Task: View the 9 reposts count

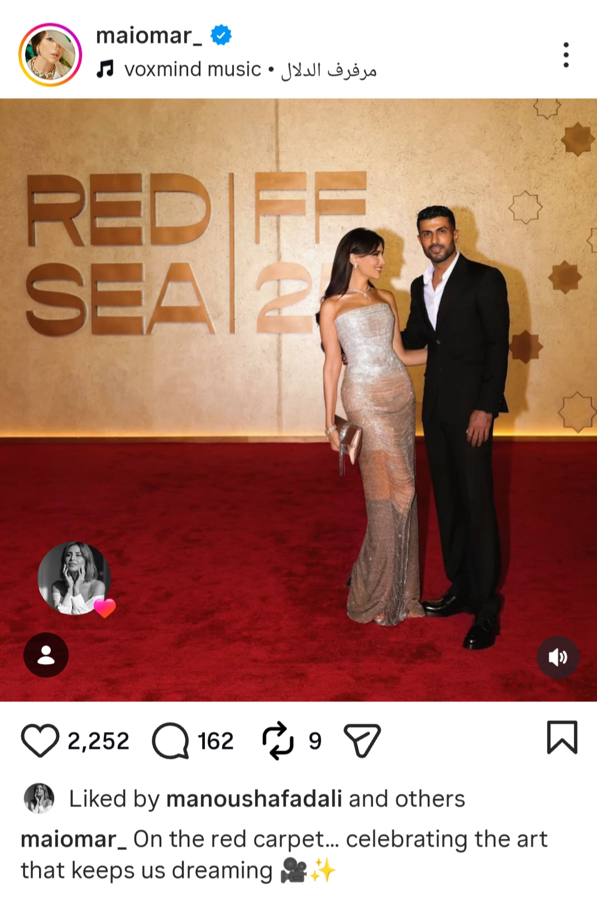Action: pos(315,741)
